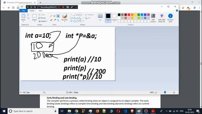Image resolution: width=202 pixels, height=114 pixels.
Task: Click browser Reload button
Action: [13, 8]
